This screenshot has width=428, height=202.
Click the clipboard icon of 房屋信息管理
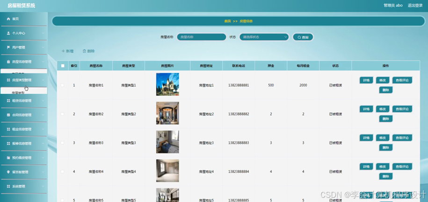tap(8, 62)
